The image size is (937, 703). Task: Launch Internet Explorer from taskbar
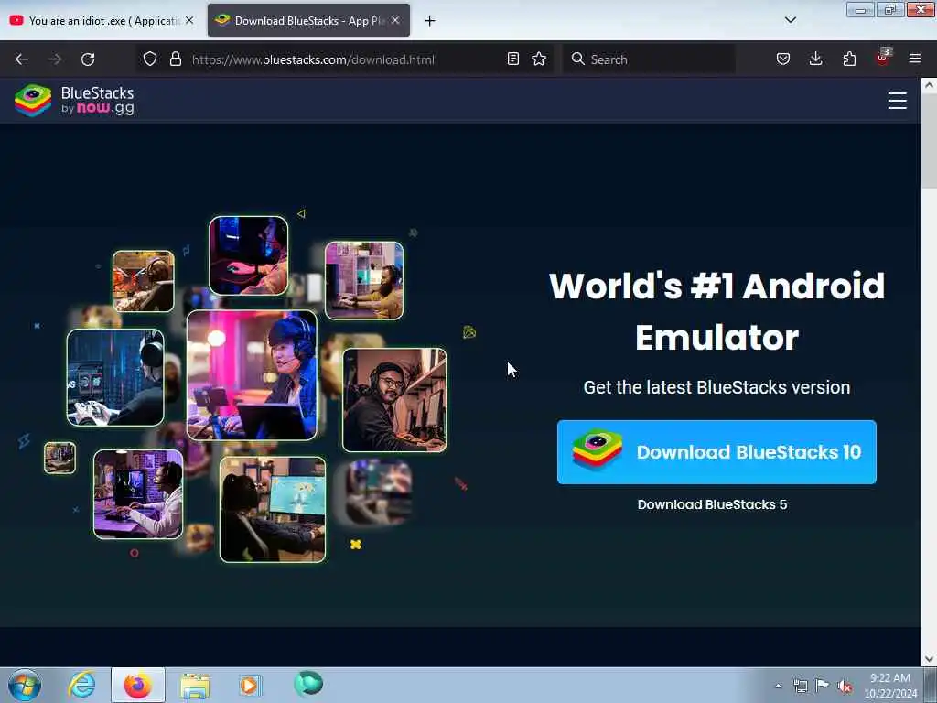coord(81,685)
